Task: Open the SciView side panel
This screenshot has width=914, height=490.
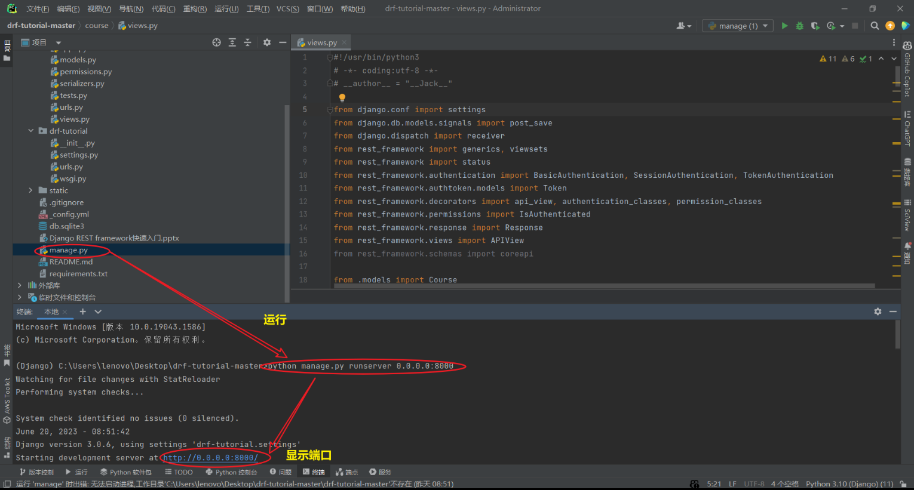Action: tap(907, 215)
